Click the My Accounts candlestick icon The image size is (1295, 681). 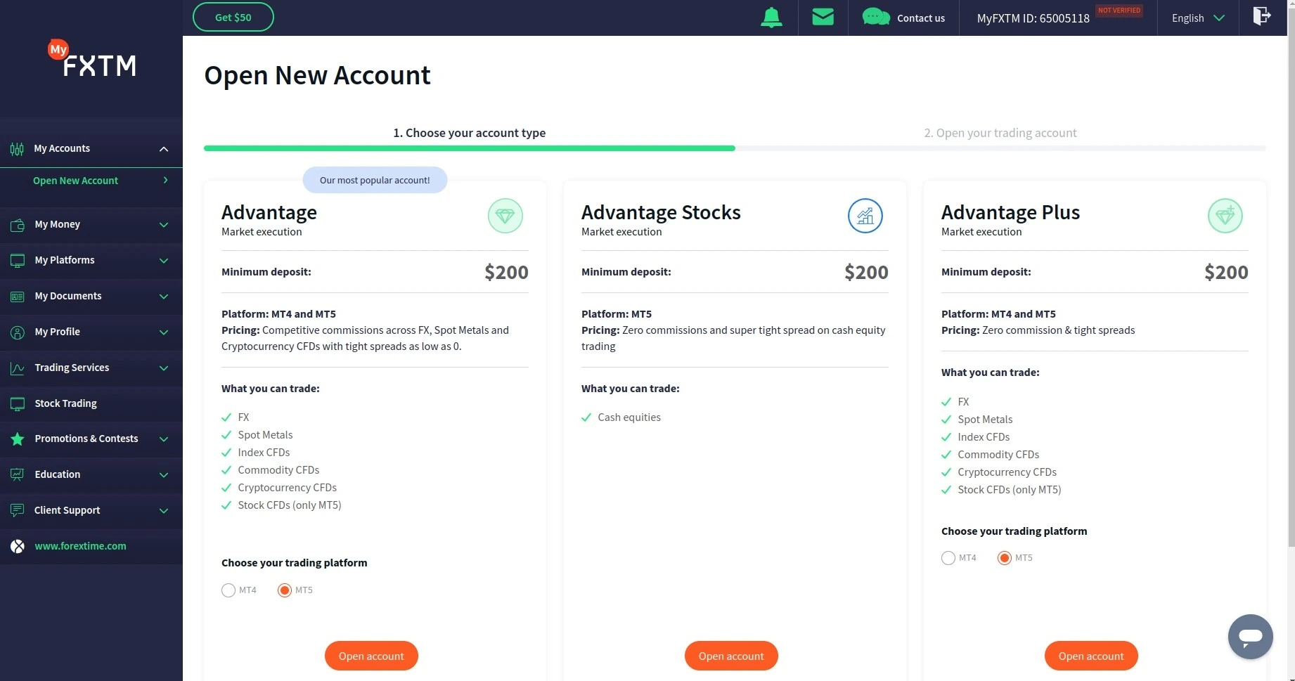coord(17,149)
